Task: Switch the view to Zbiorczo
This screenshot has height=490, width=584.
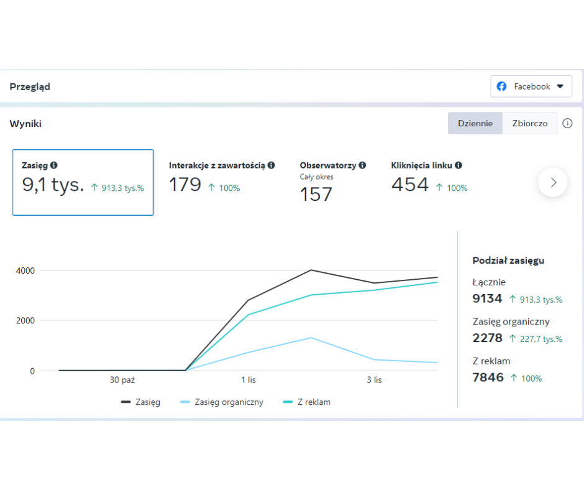Action: pyautogui.click(x=529, y=123)
